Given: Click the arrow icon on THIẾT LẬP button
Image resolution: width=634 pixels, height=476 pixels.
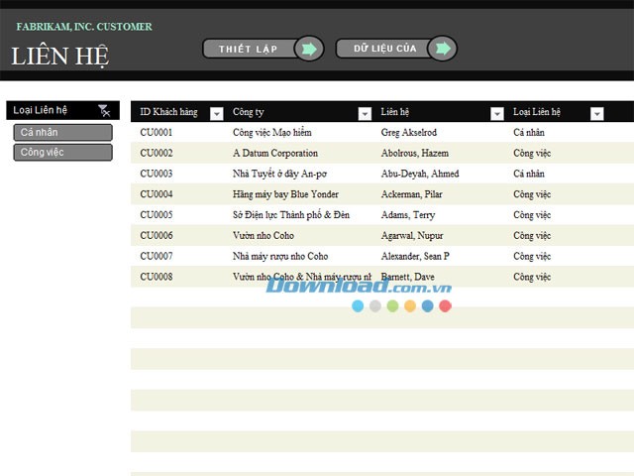Looking at the screenshot, I should click(x=308, y=49).
